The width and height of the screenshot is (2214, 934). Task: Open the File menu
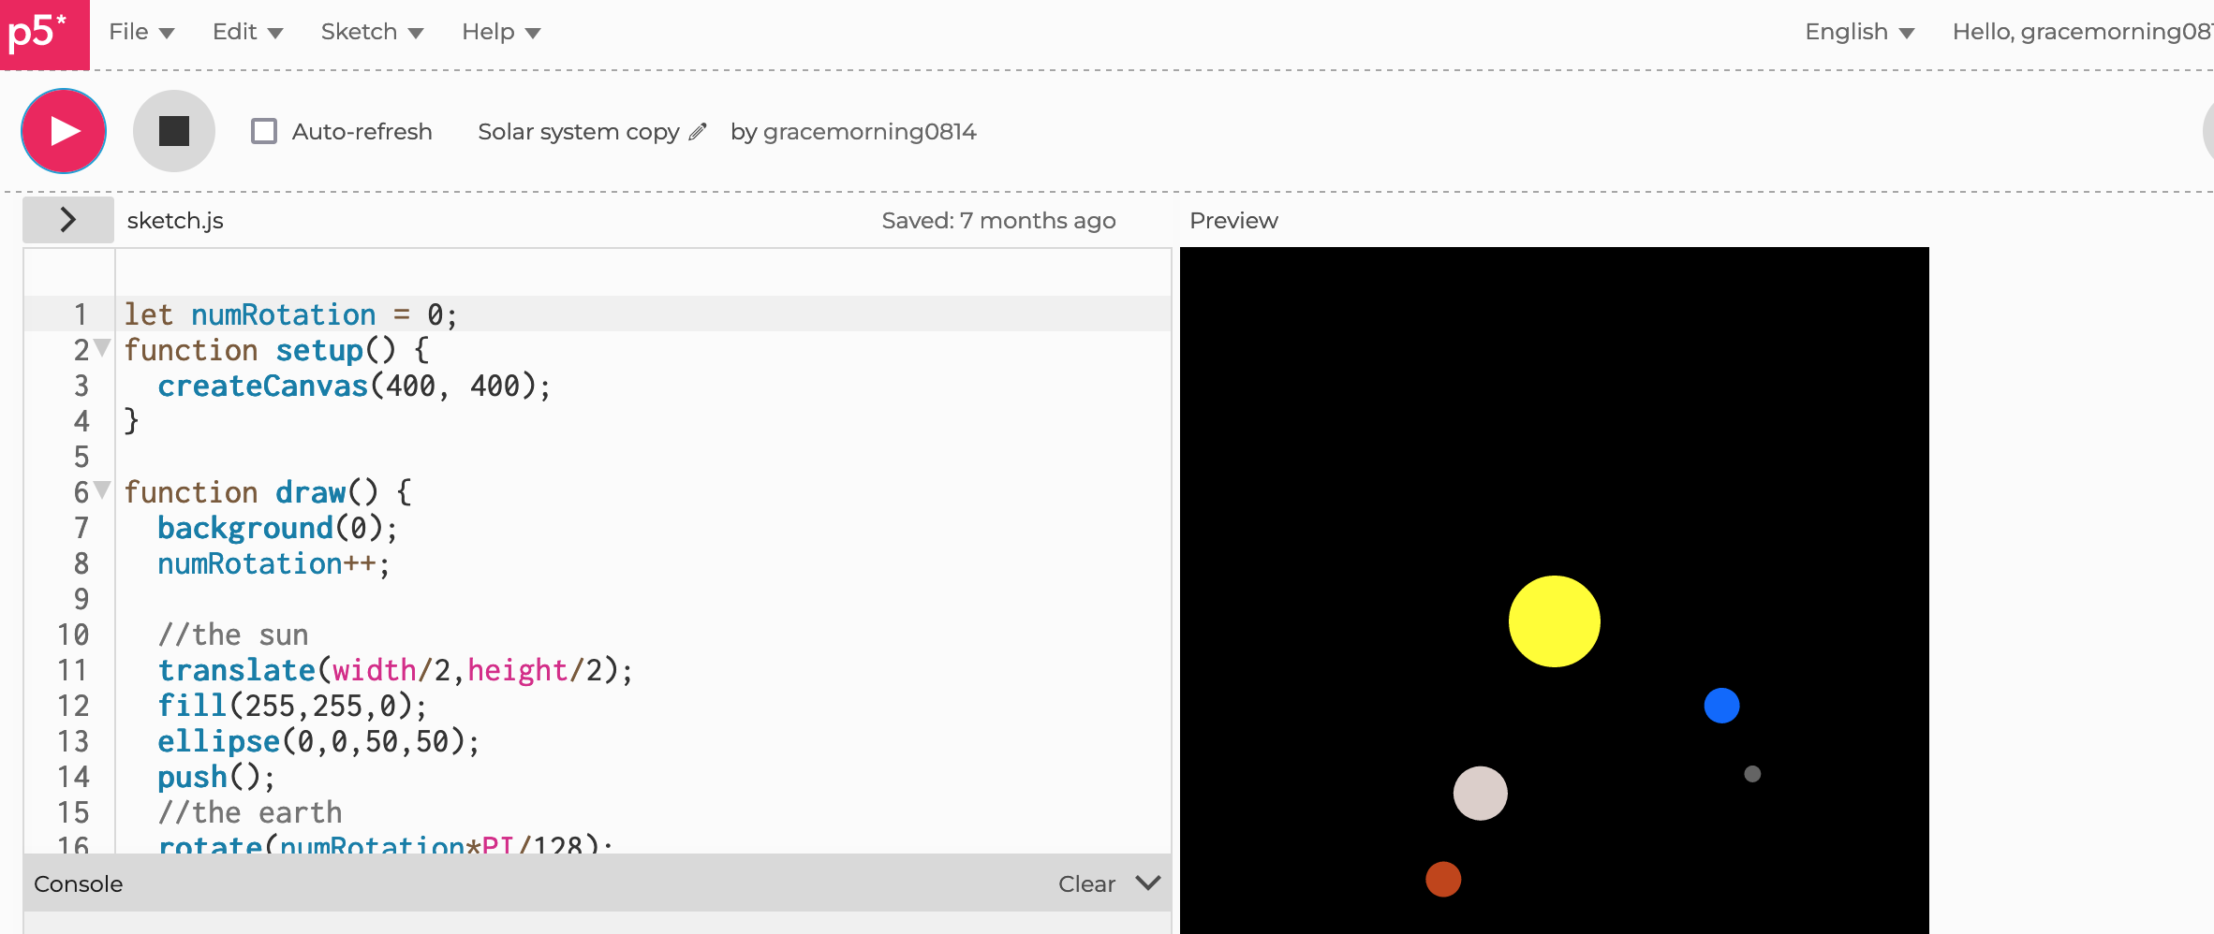tap(140, 31)
